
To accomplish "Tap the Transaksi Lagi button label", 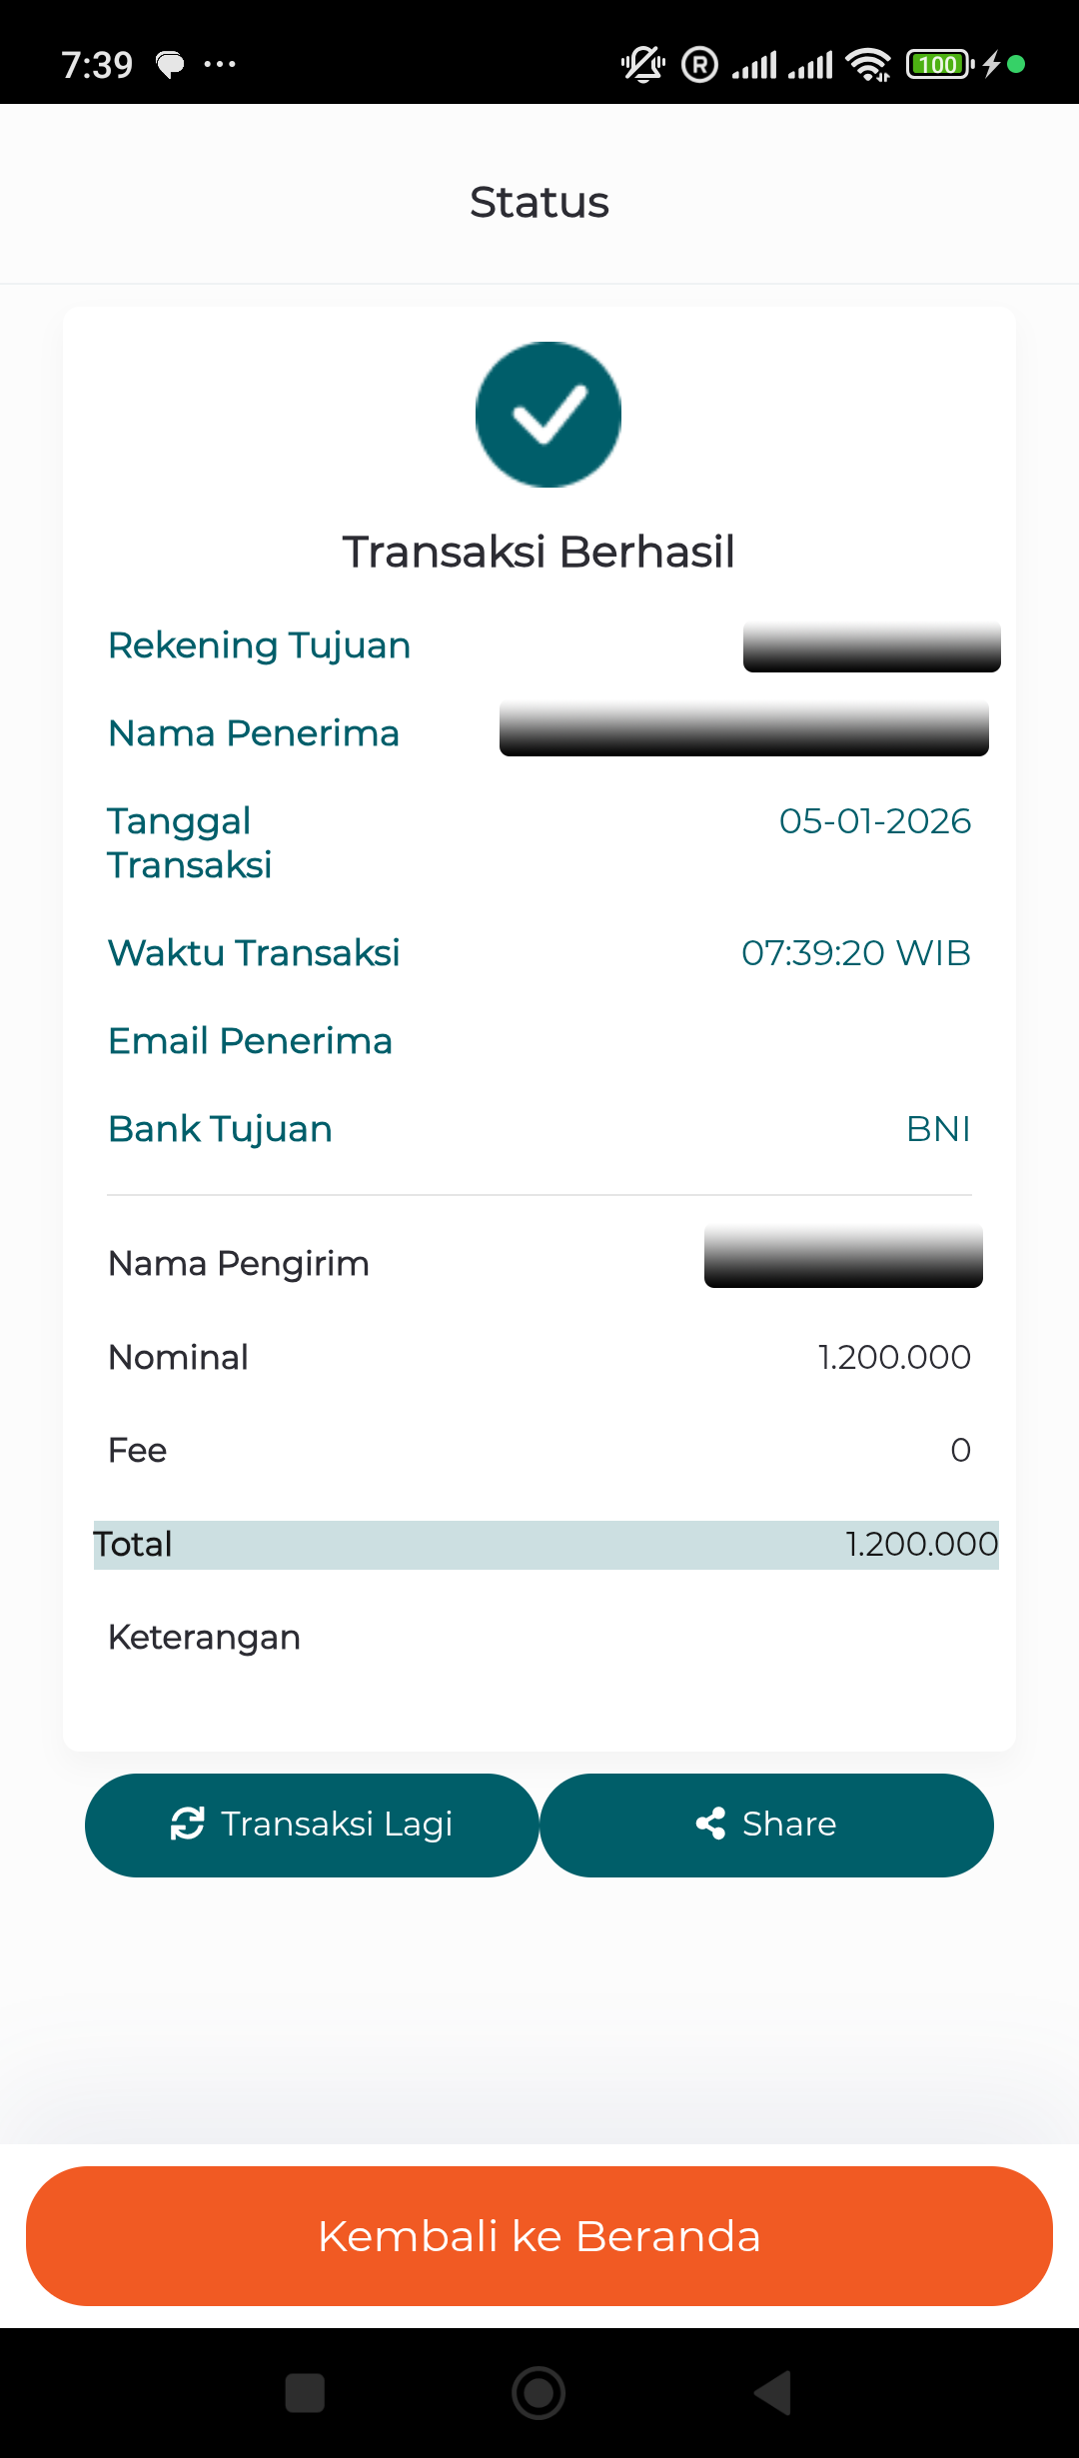I will click(x=337, y=1824).
